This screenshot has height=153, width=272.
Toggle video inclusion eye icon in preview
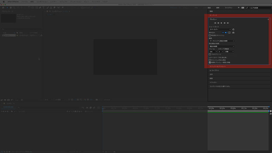coord(223,32)
